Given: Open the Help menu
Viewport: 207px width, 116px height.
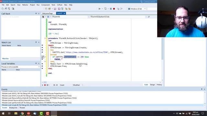Looking at the screenshot, I should pos(71,5).
